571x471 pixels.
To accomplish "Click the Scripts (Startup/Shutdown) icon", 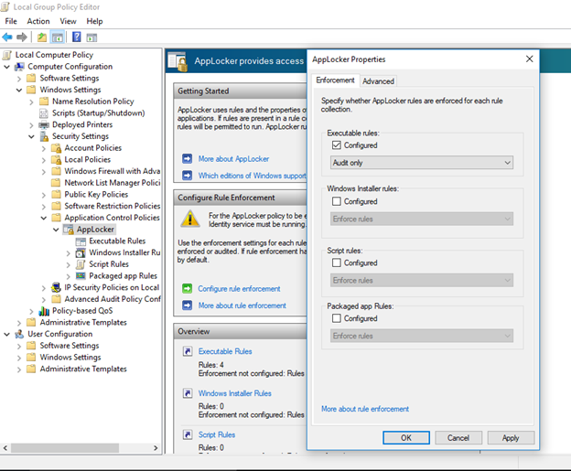I will pyautogui.click(x=44, y=113).
